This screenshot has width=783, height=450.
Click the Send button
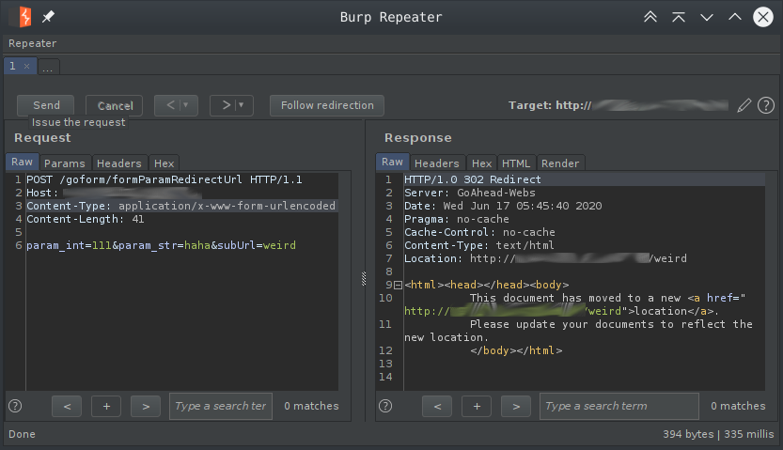(46, 105)
